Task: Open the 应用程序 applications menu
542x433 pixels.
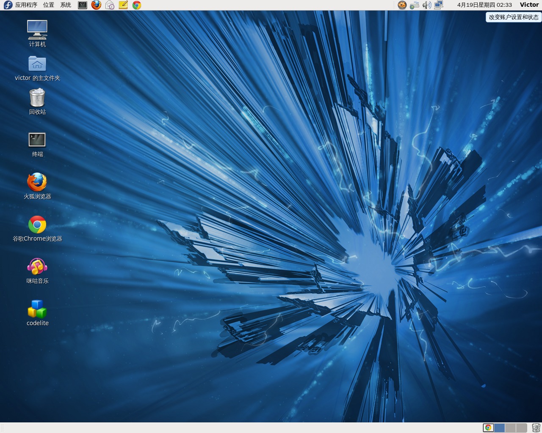Action: [x=26, y=5]
